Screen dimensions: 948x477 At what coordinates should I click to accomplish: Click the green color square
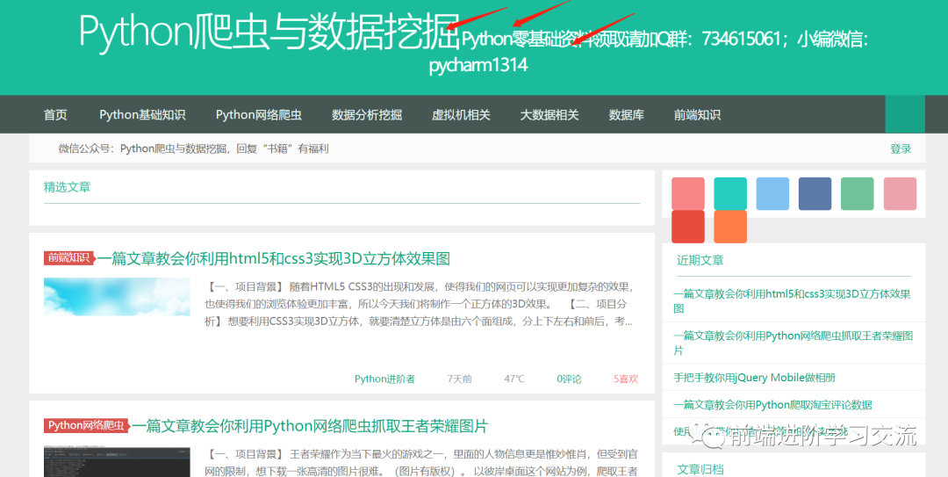(858, 194)
